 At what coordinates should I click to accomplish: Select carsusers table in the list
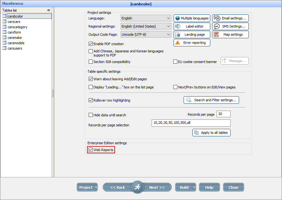pyautogui.click(x=15, y=48)
